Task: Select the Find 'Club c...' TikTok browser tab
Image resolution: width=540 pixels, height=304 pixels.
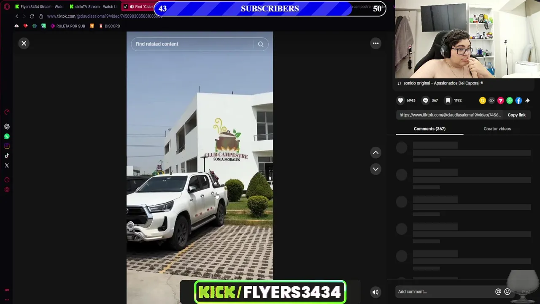Action: 138,7
